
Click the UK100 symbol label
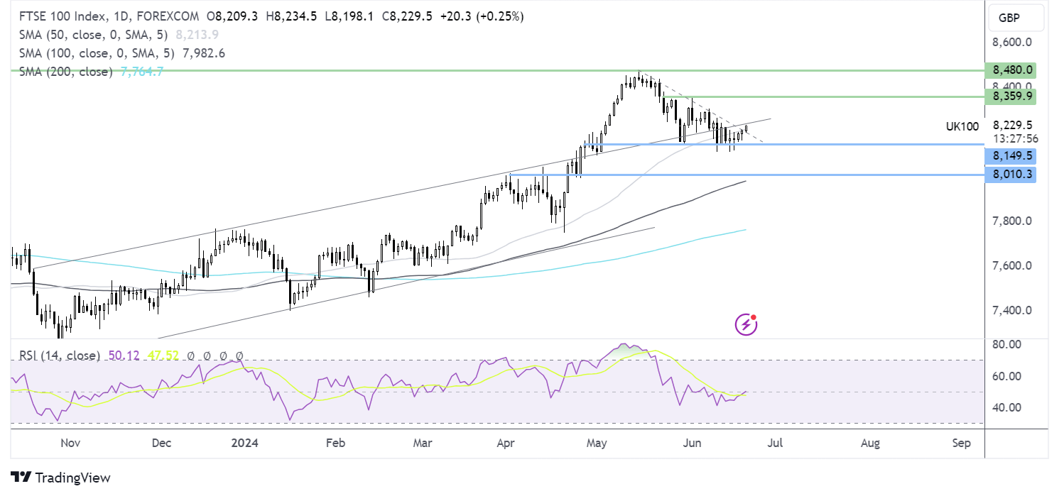(962, 126)
